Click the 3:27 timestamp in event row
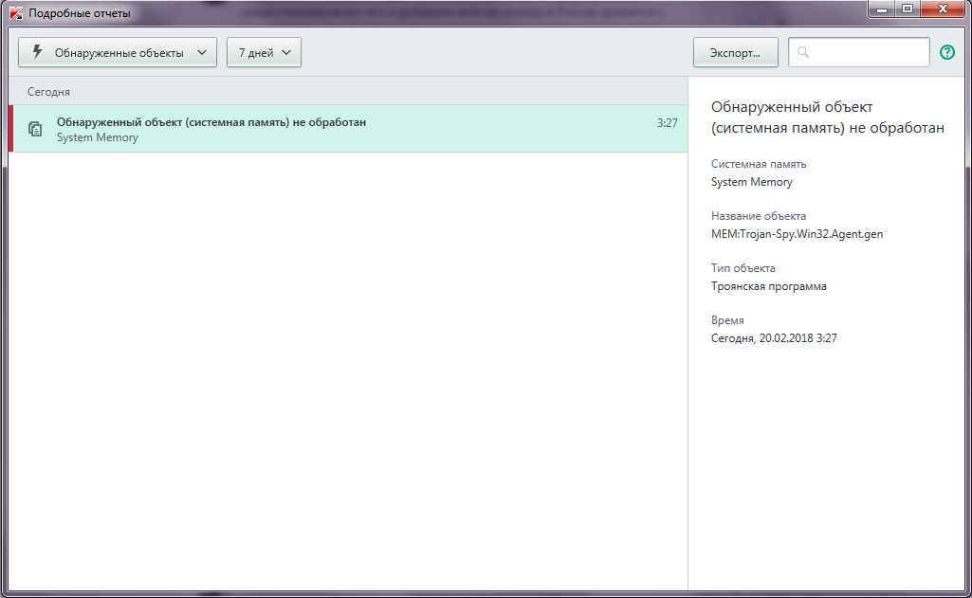This screenshot has width=972, height=598. point(667,122)
